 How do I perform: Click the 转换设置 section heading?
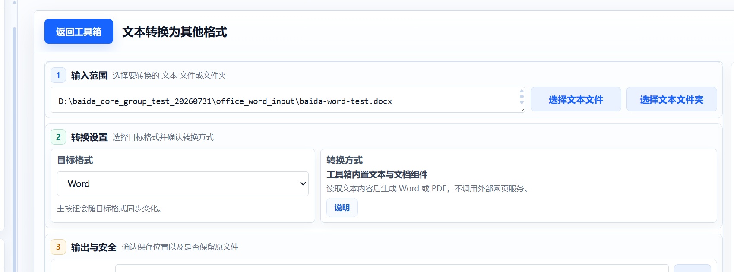click(89, 137)
